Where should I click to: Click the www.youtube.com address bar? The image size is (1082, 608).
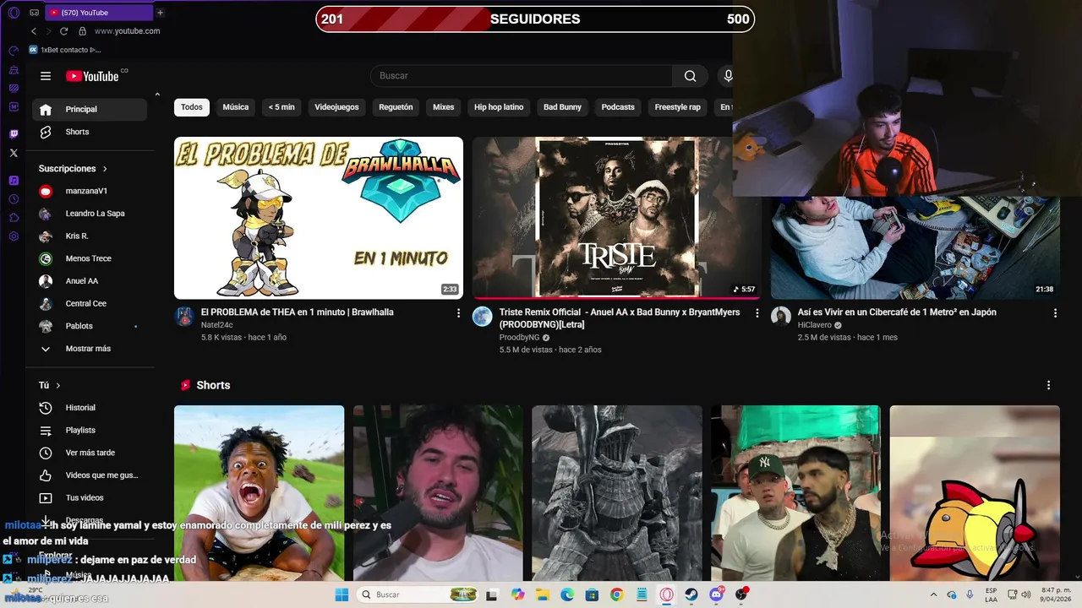pos(127,31)
